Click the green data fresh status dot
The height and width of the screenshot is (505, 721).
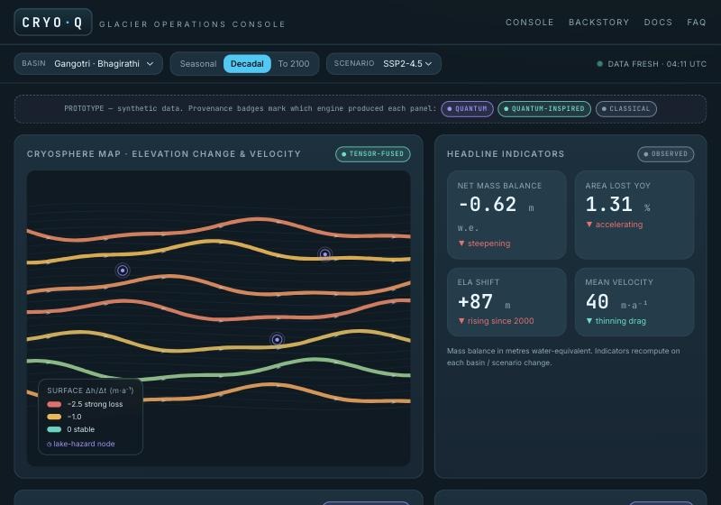[x=599, y=64]
